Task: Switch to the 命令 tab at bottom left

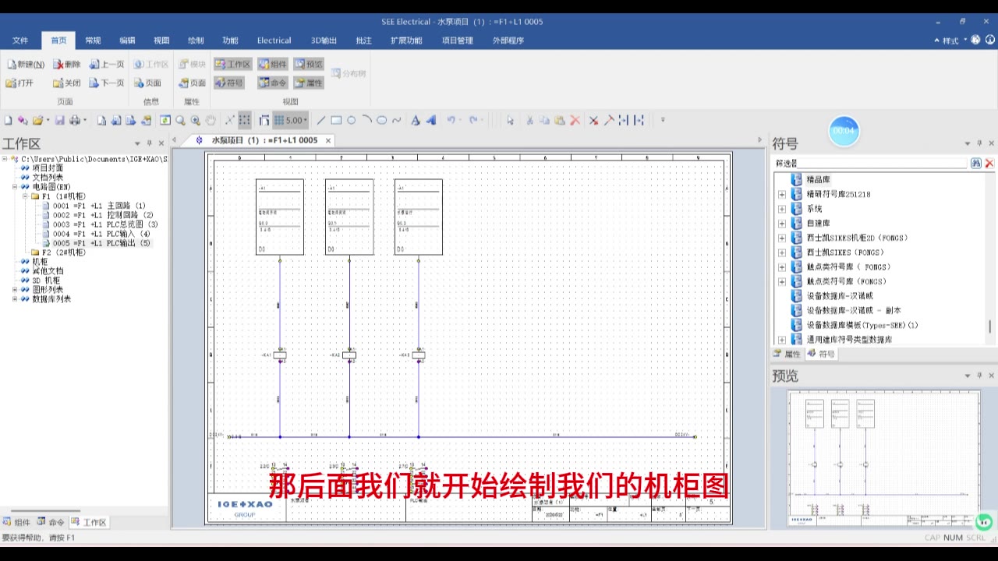Action: coord(51,522)
